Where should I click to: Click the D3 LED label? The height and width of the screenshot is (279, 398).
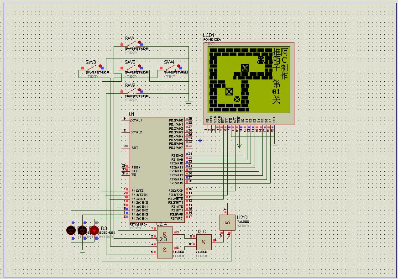(104, 228)
